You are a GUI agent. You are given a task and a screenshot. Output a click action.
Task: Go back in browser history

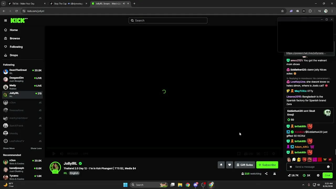4,11
